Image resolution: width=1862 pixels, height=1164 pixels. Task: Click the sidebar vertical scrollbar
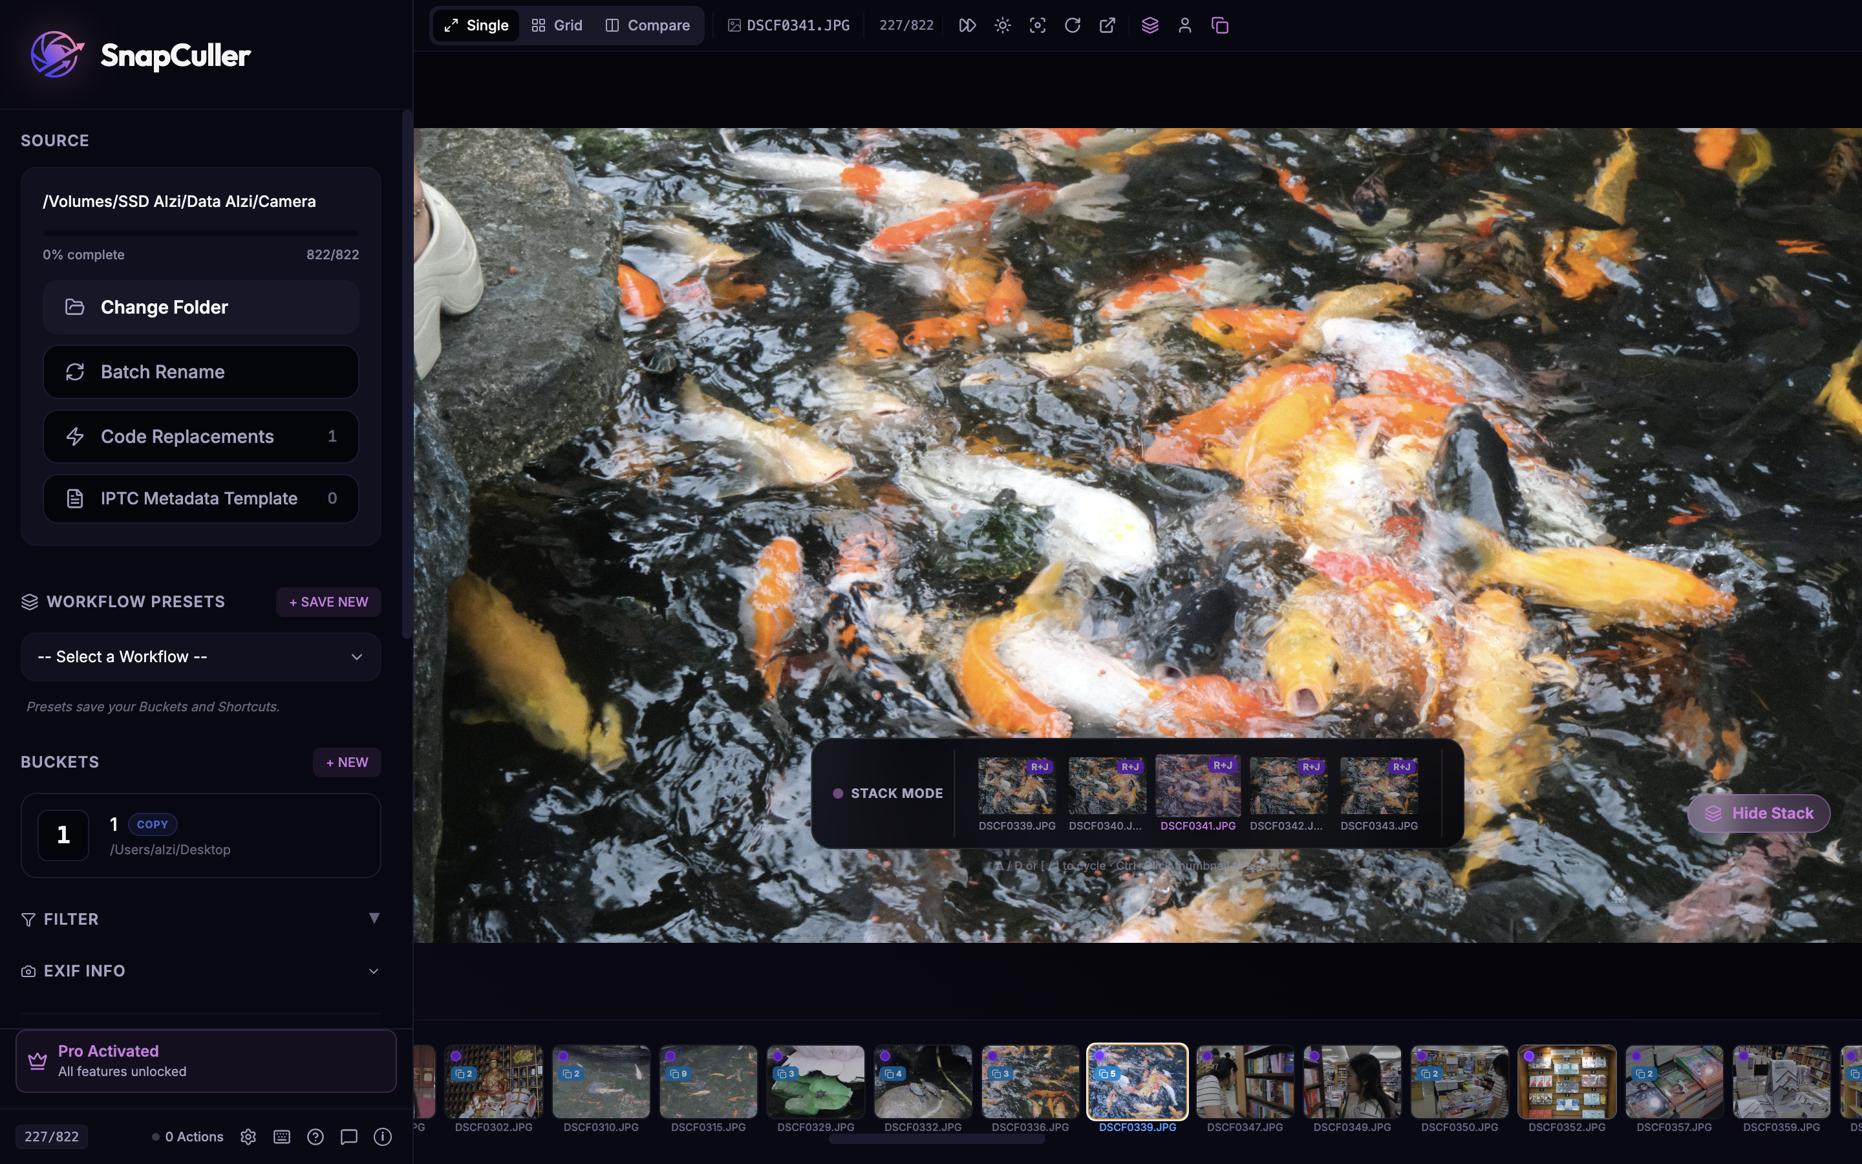click(407, 374)
